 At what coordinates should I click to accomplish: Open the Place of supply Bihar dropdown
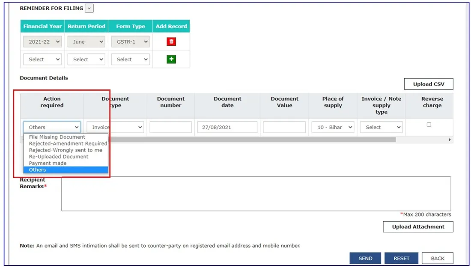pos(333,128)
